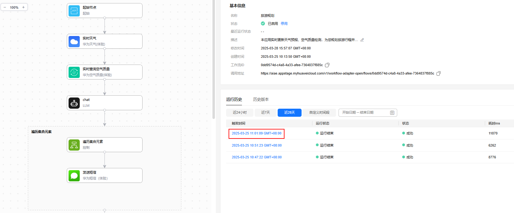Filter history by 近24小时

tap(239, 112)
